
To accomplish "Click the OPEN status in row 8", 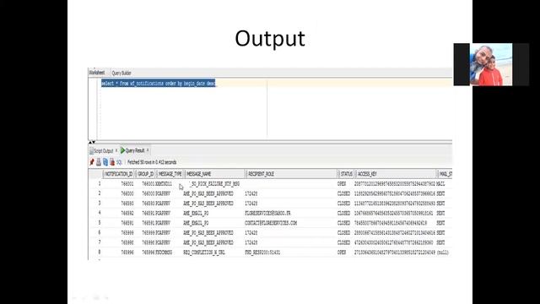I will pyautogui.click(x=342, y=252).
